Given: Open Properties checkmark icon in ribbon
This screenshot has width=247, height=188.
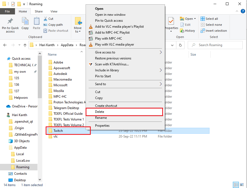Looking at the screenshot, I should coord(171,21).
